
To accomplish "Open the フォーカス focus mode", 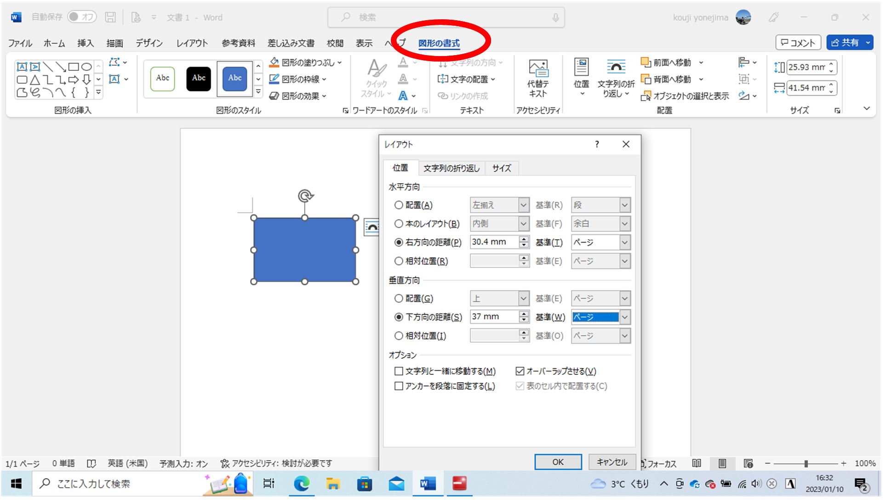I will 659,464.
